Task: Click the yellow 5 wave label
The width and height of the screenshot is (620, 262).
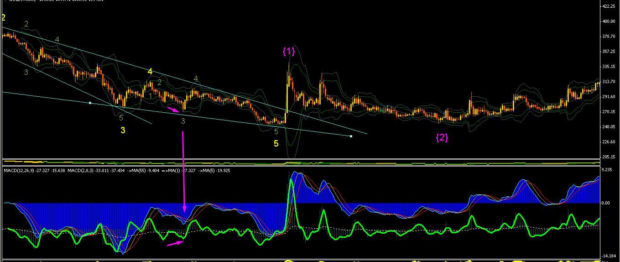Action: pos(276,144)
